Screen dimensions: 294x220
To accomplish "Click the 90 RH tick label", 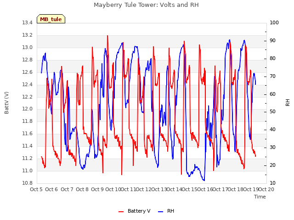I will click(x=272, y=41).
